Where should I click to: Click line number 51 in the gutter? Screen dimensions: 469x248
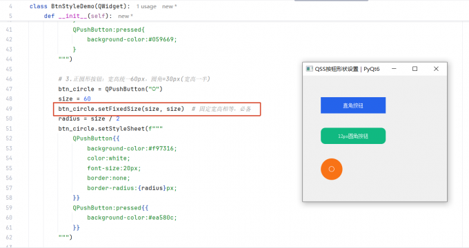click(9, 129)
